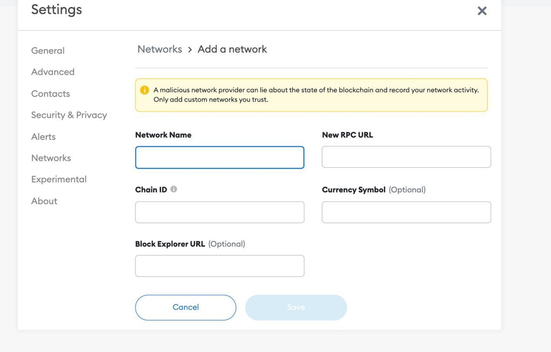This screenshot has width=551, height=352.
Task: Click the Chain ID info icon
Action: [x=174, y=189]
